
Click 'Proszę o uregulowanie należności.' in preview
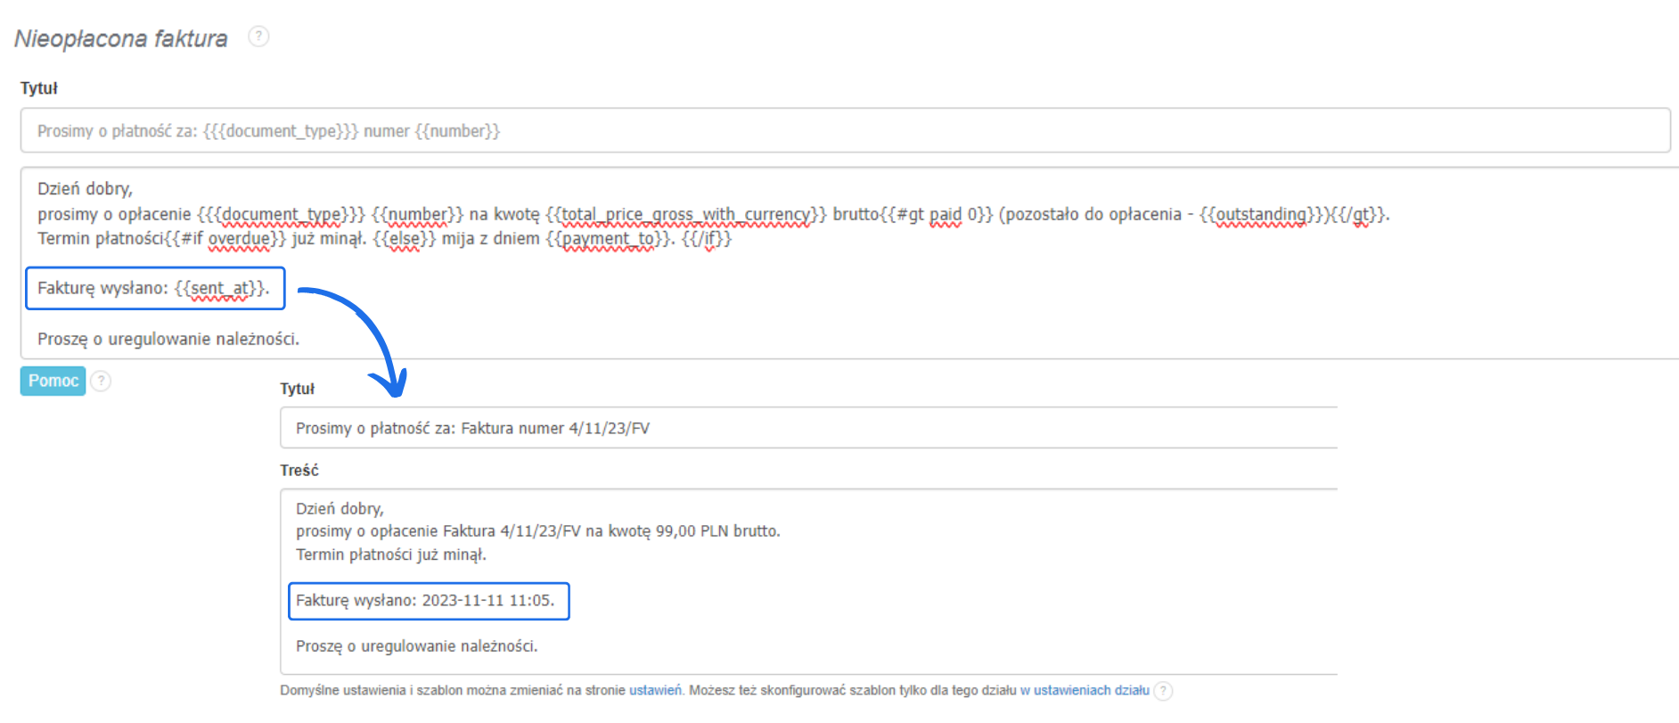pos(417,646)
